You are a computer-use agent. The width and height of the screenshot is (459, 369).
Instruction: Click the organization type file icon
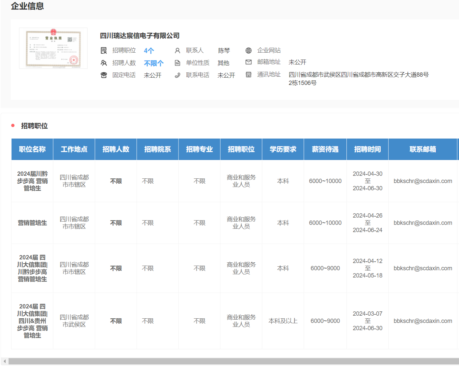click(177, 63)
